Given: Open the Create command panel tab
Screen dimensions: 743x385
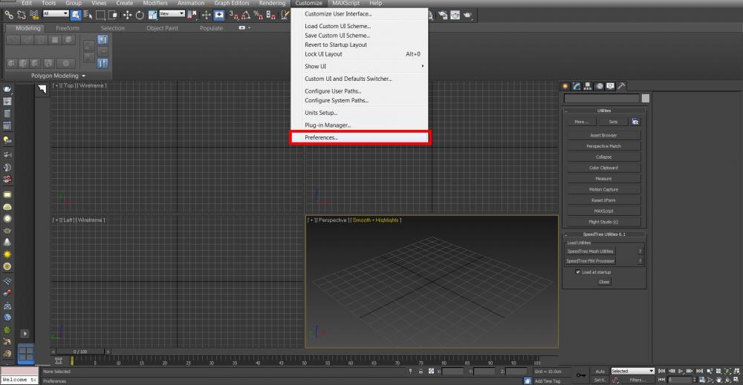Looking at the screenshot, I should pyautogui.click(x=565, y=86).
